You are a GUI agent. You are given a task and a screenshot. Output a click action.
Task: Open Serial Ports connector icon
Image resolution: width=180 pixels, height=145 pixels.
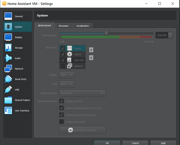pyautogui.click(x=8, y=79)
